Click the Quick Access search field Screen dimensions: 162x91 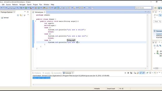coord(143,8)
